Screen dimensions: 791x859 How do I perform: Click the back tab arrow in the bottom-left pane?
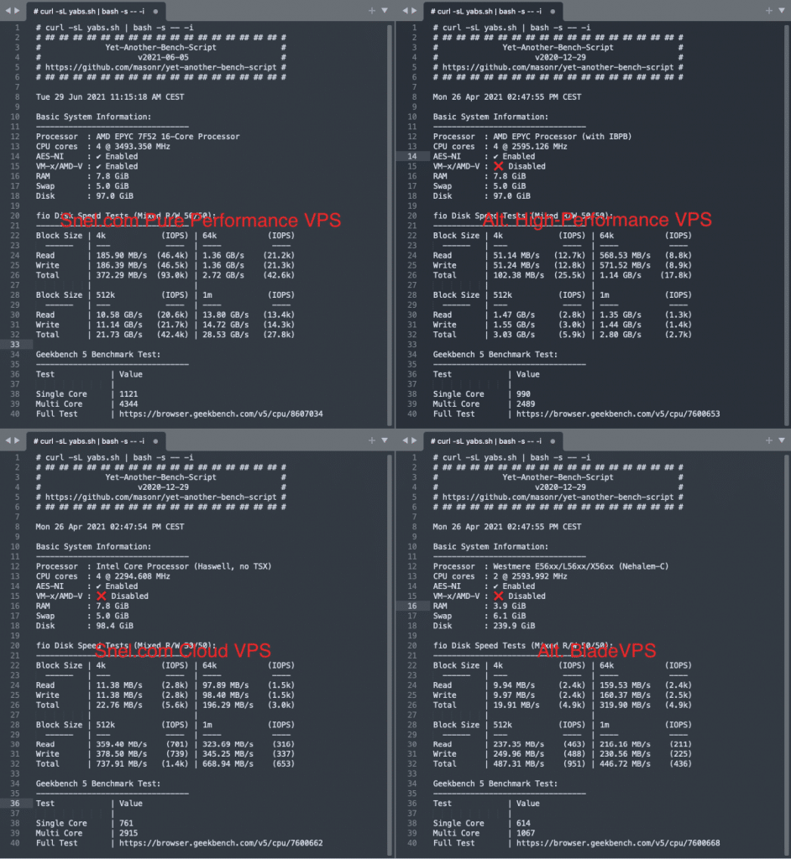click(x=8, y=440)
